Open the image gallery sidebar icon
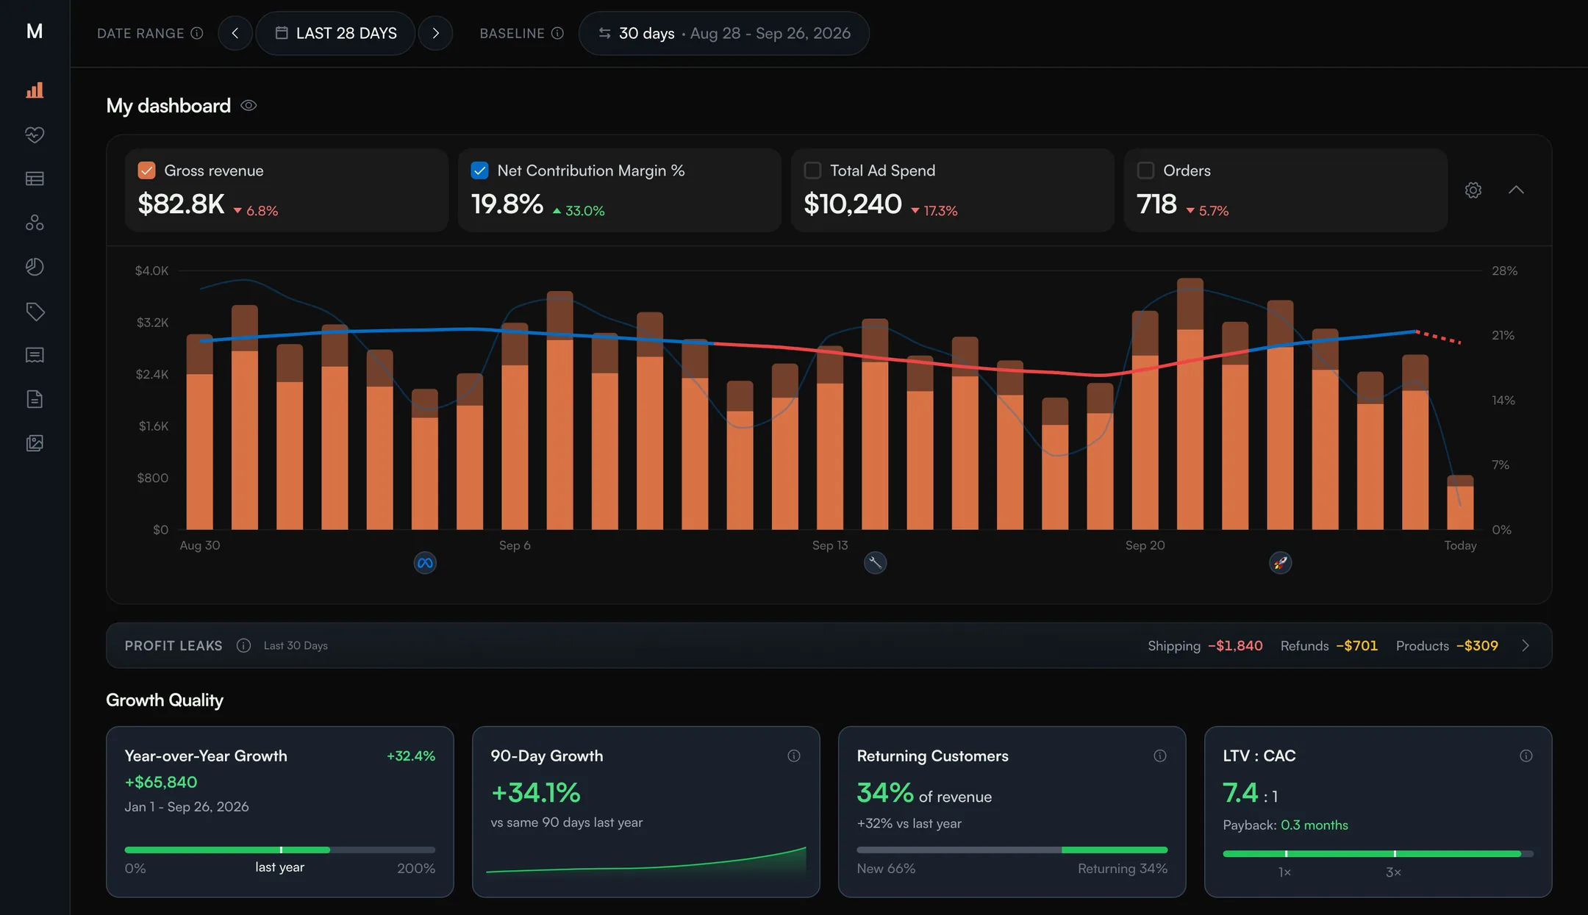 point(35,443)
